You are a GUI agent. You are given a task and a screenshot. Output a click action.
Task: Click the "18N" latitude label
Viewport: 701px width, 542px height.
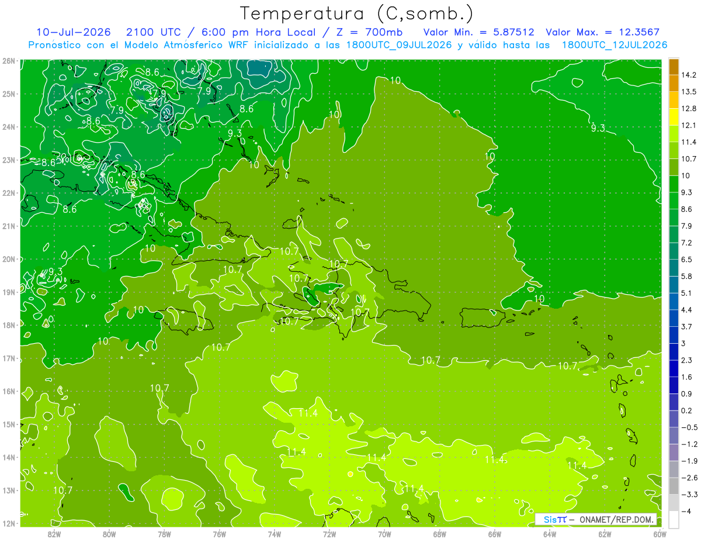(x=8, y=325)
